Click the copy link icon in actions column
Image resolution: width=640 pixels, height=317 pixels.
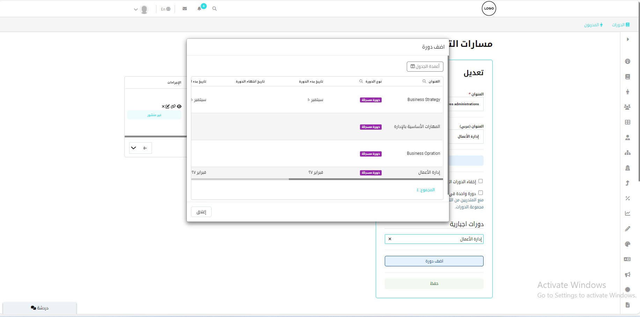pyautogui.click(x=173, y=107)
